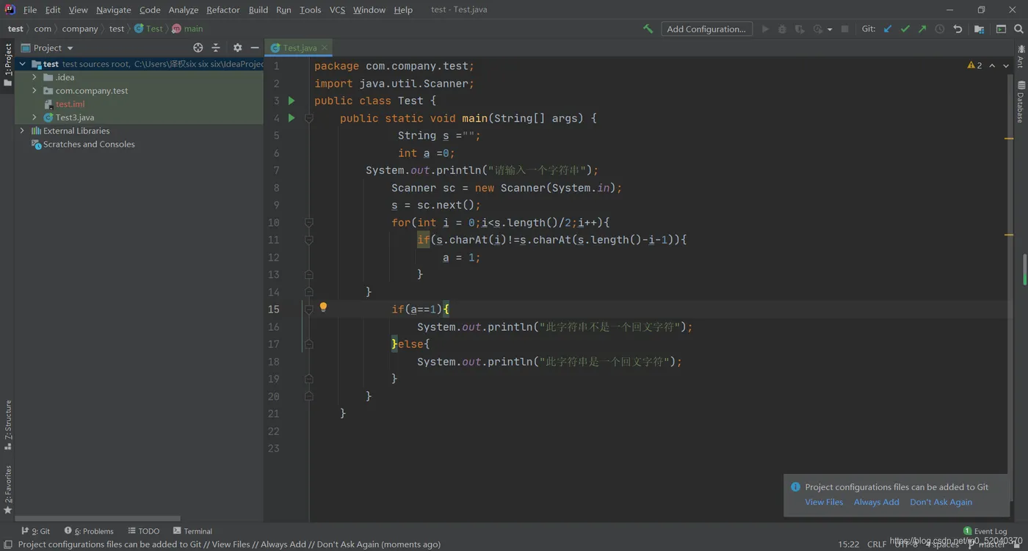Click the Build Project hammer icon
Screen dimensions: 1028x551
pyautogui.click(x=648, y=29)
